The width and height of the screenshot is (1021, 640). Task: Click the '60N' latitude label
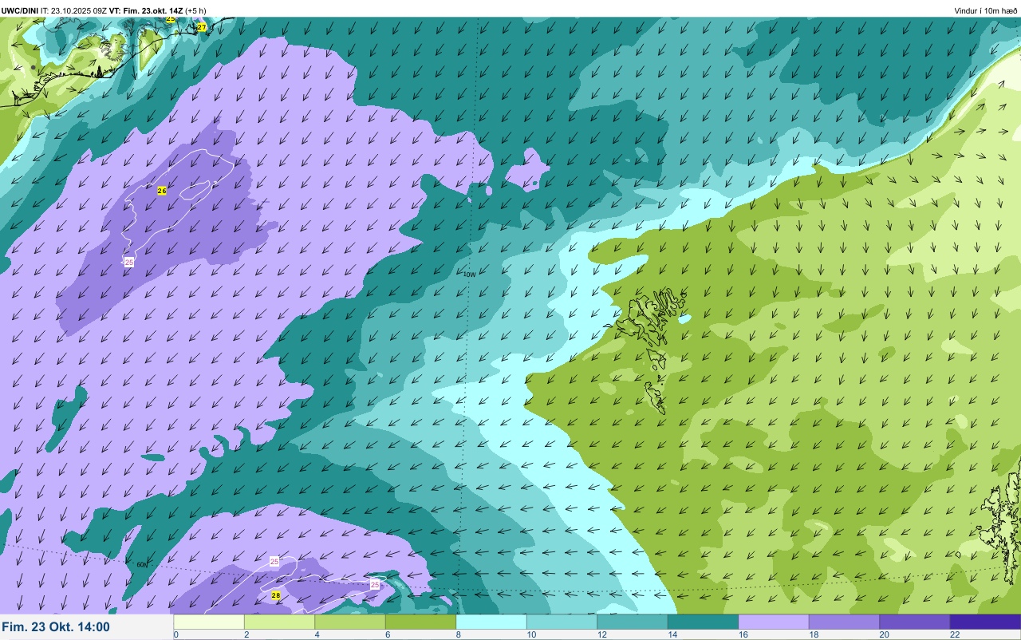(x=142, y=564)
